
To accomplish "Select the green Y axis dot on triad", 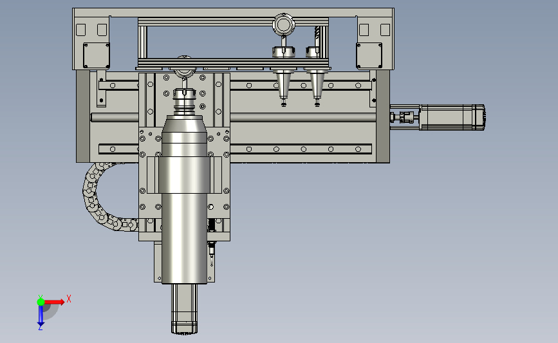I will (41, 302).
